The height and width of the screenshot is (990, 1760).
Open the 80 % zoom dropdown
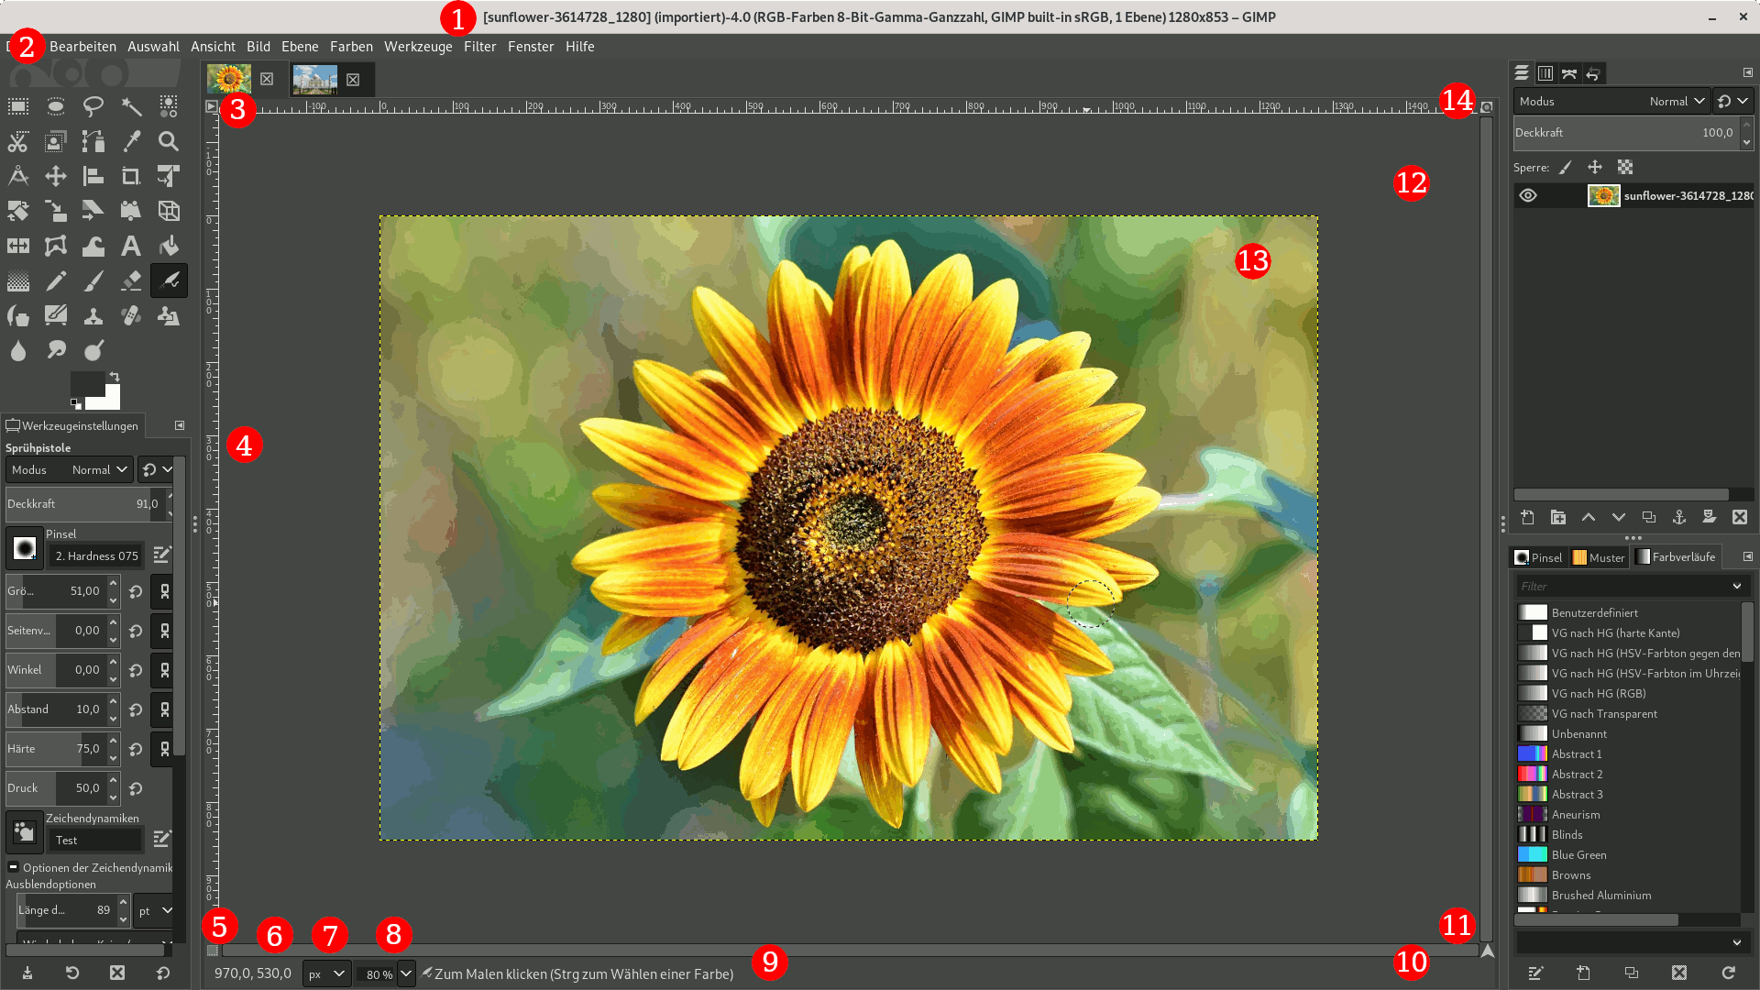coord(406,973)
